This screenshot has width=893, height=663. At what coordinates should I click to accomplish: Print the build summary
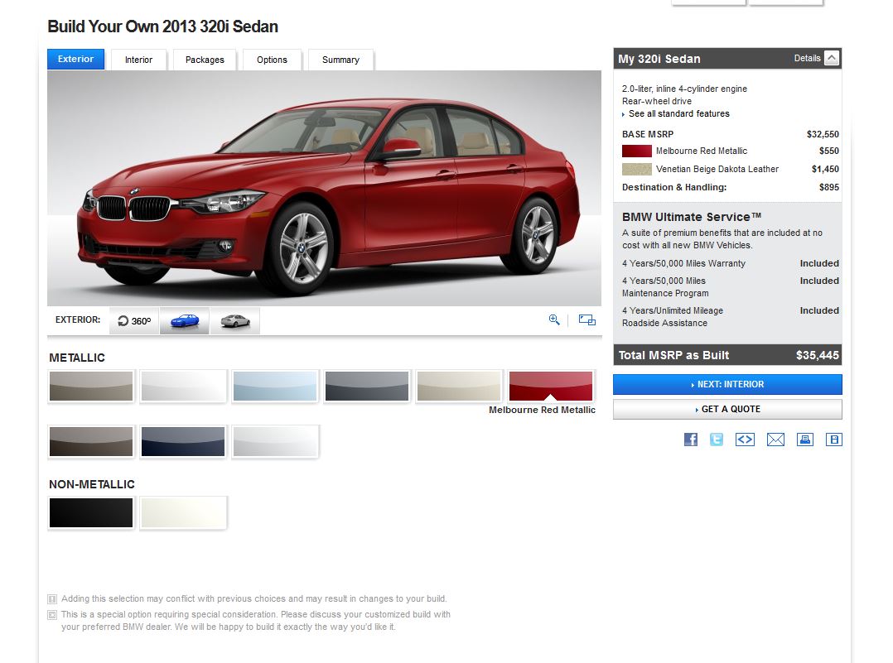[805, 440]
